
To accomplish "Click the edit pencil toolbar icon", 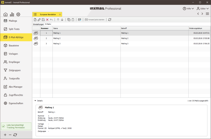I will (39, 20).
